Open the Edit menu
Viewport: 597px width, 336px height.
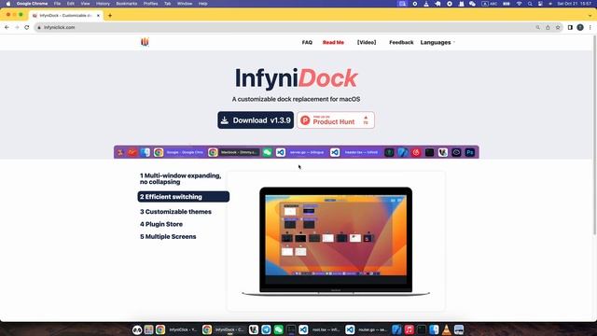click(71, 4)
